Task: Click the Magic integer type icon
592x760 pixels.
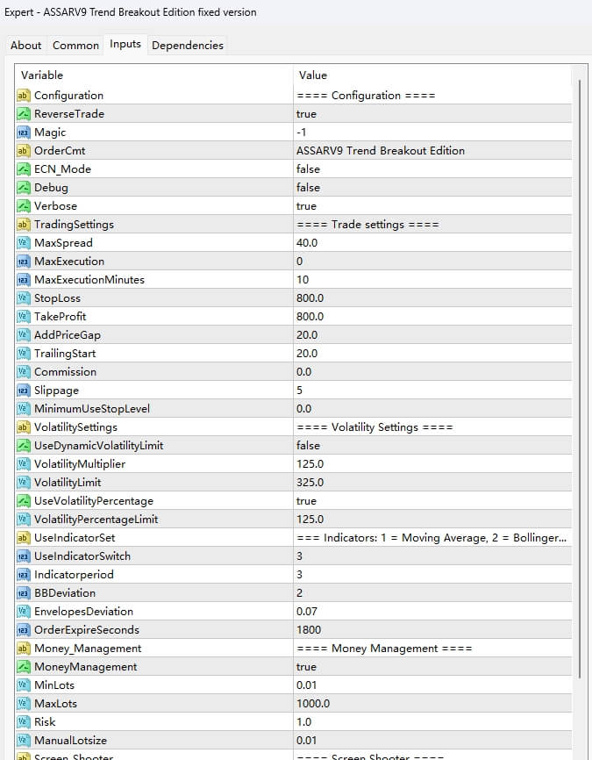Action: pyautogui.click(x=24, y=133)
